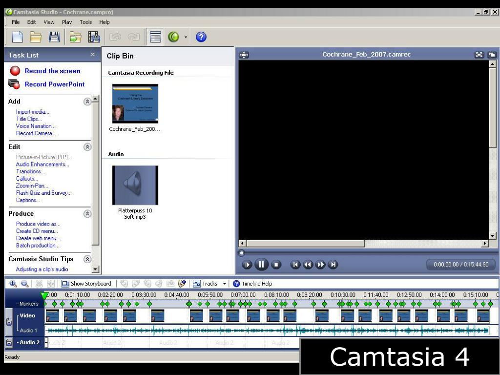Toggle lock on the Video track
The image size is (500, 375).
coord(9,322)
